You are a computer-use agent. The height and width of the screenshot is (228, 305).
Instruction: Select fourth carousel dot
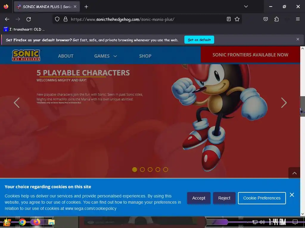pyautogui.click(x=158, y=170)
